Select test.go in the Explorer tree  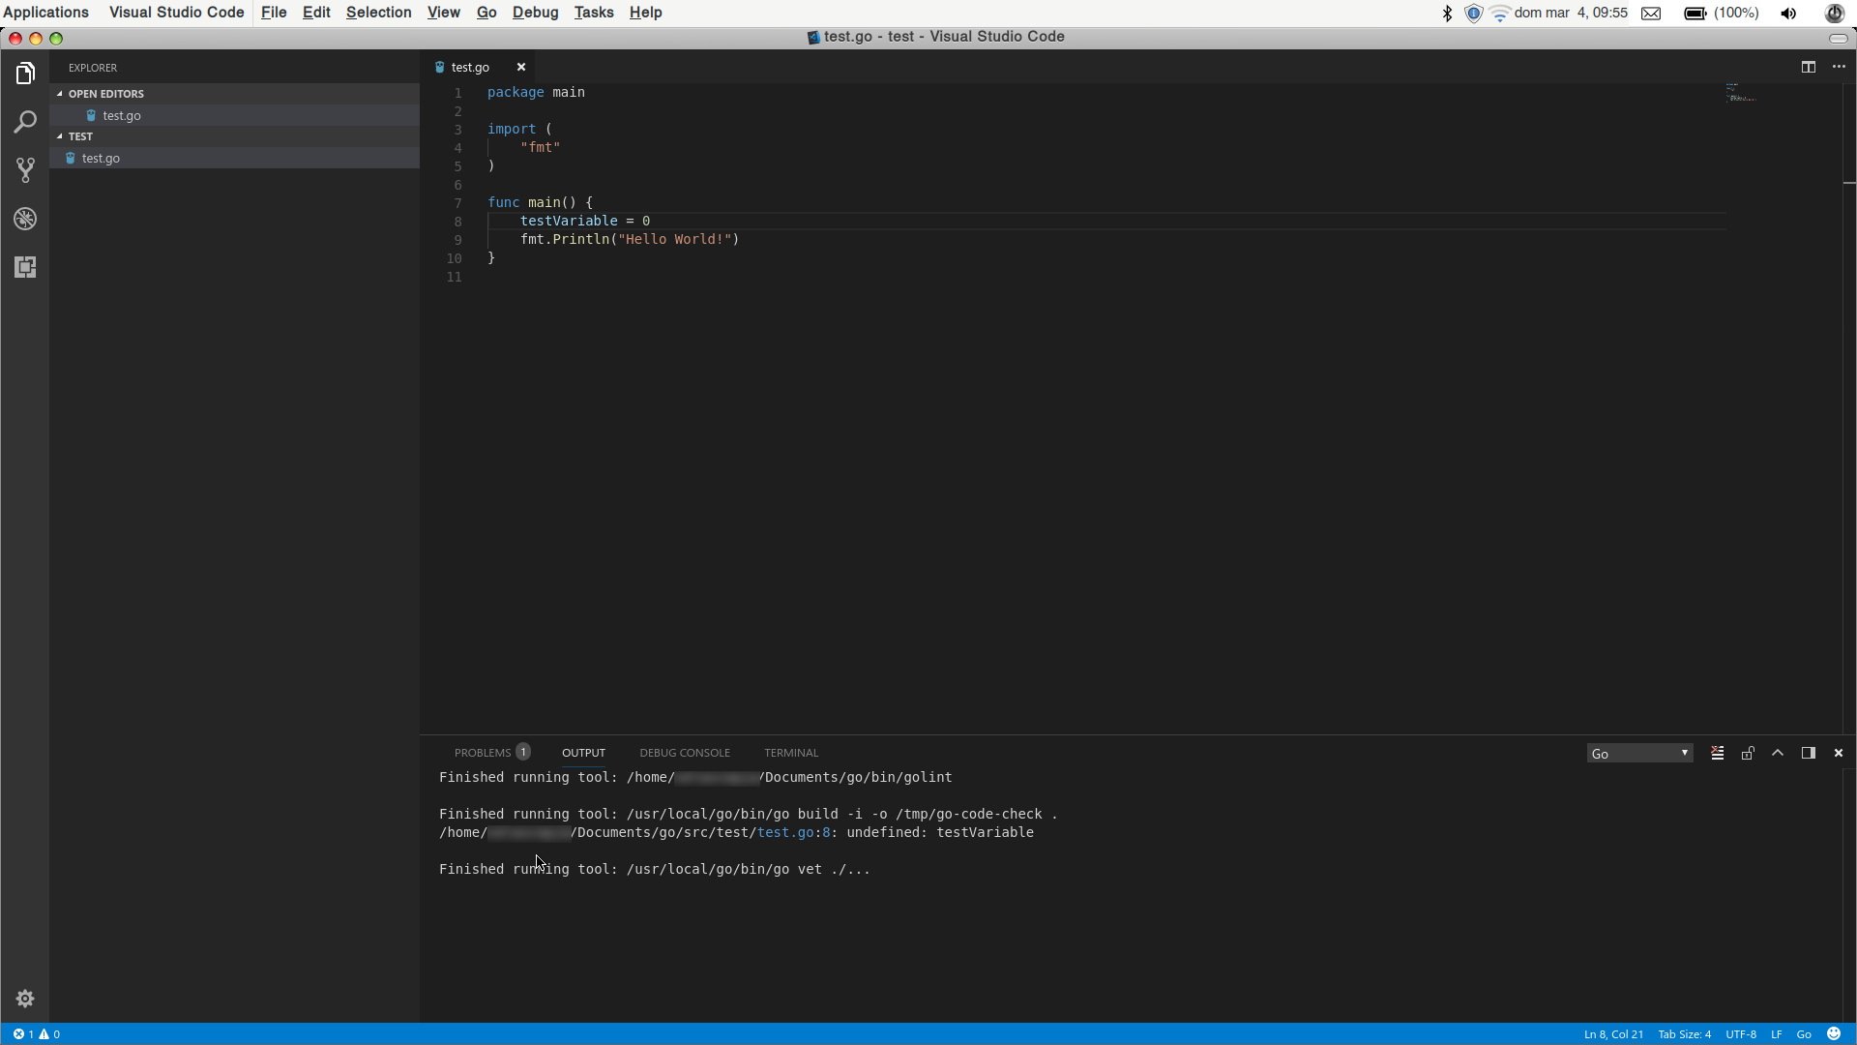(x=100, y=158)
